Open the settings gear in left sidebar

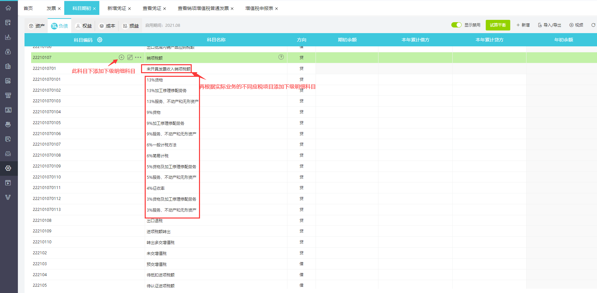click(8, 168)
